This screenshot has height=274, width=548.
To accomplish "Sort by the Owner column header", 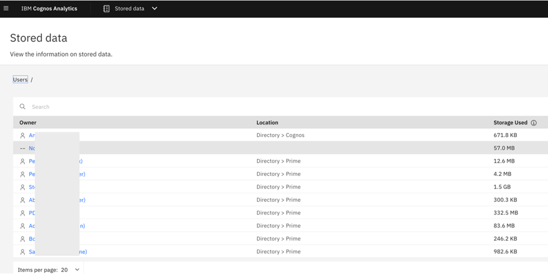I will (x=28, y=123).
